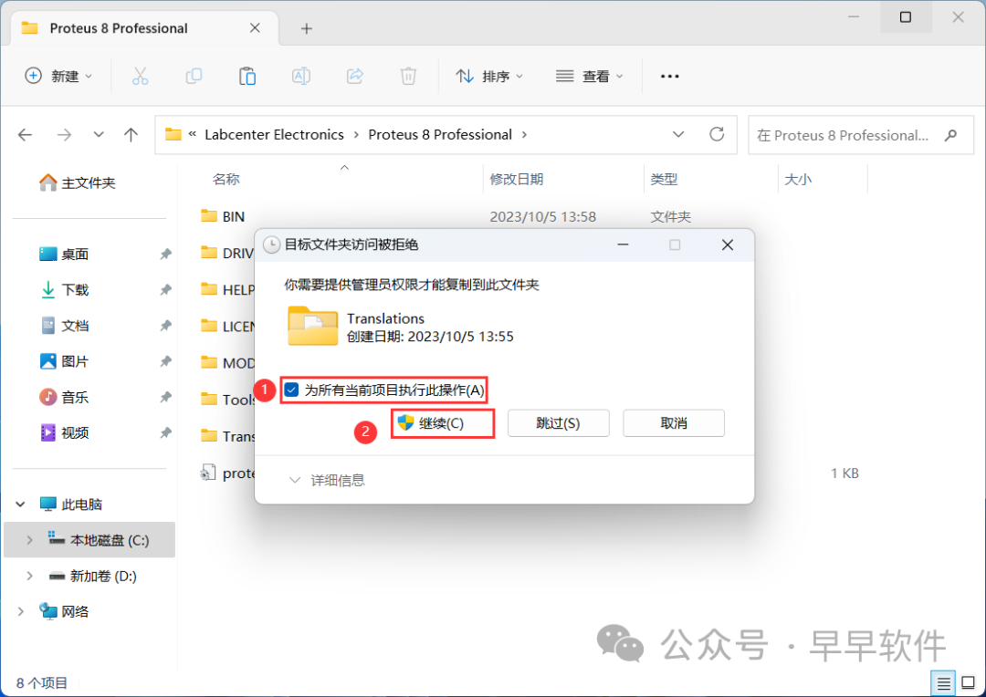Switch to details view in status bar
The width and height of the screenshot is (986, 697).
pyautogui.click(x=943, y=682)
